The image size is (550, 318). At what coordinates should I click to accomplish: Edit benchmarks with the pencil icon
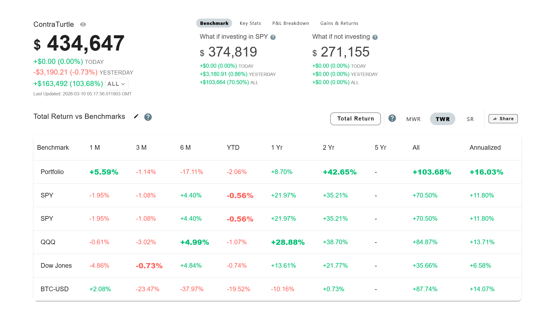(x=136, y=117)
